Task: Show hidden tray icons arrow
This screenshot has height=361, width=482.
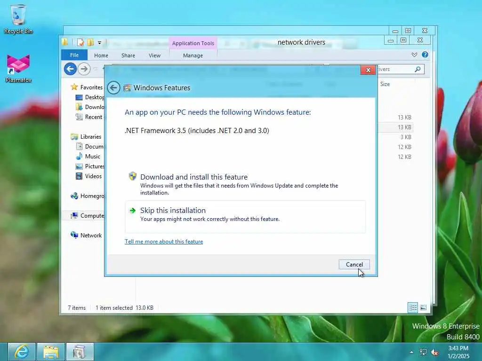Action: tap(411, 352)
